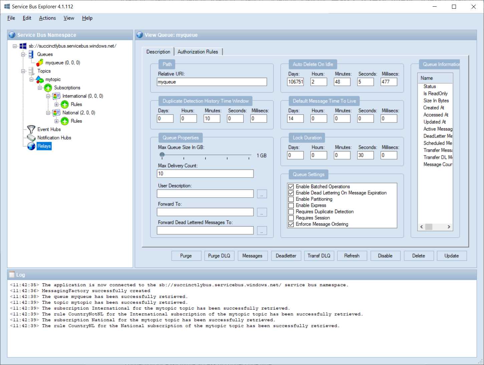Collapse the Queues tree node

(x=23, y=54)
